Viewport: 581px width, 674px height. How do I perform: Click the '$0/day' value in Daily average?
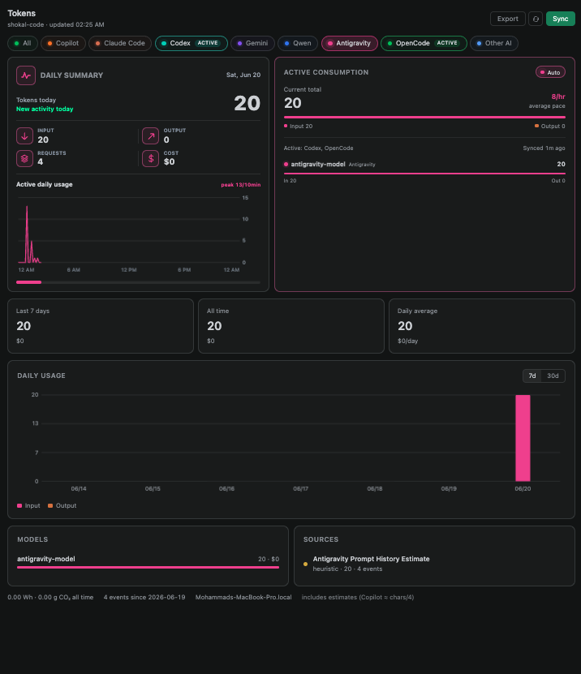point(407,341)
